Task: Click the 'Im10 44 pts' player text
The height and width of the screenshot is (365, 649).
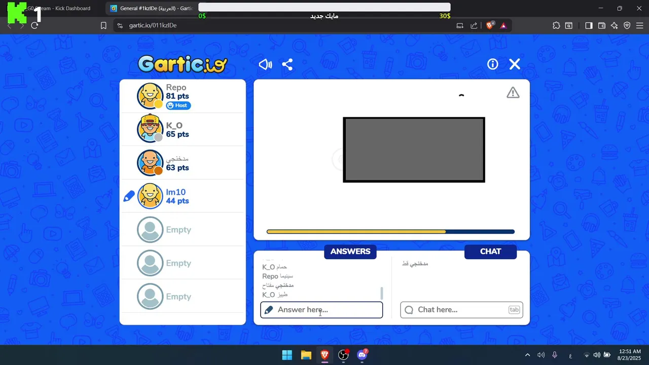Action: click(x=177, y=196)
